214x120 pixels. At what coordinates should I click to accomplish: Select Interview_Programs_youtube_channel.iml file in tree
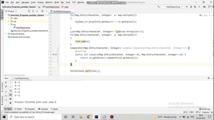(29, 31)
